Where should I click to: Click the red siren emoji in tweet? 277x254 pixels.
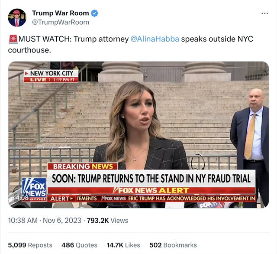click(x=13, y=39)
